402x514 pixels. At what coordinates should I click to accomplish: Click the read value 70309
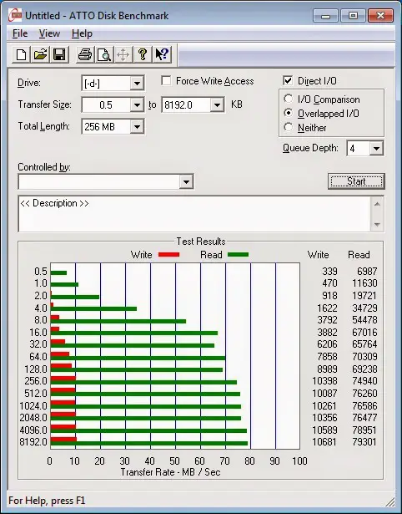(364, 356)
